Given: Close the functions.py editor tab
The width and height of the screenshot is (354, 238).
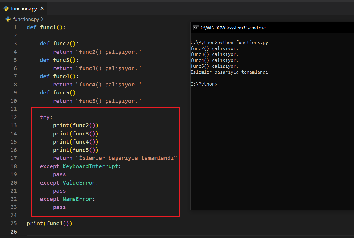Looking at the screenshot, I should pos(42,9).
